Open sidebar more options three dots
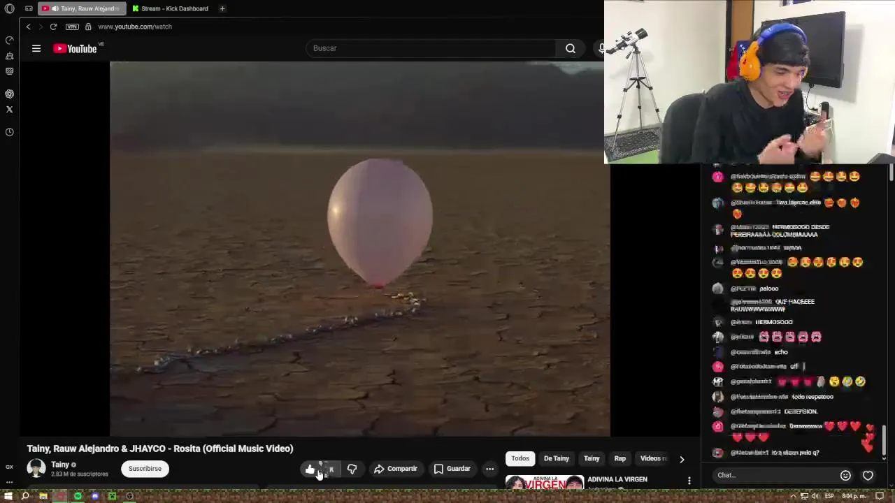This screenshot has height=503, width=895. pos(9,482)
